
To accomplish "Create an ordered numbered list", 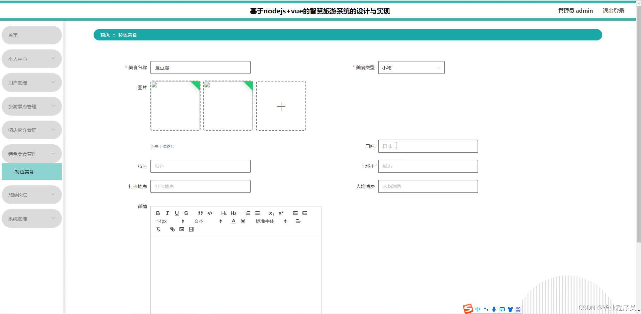I will pos(248,213).
